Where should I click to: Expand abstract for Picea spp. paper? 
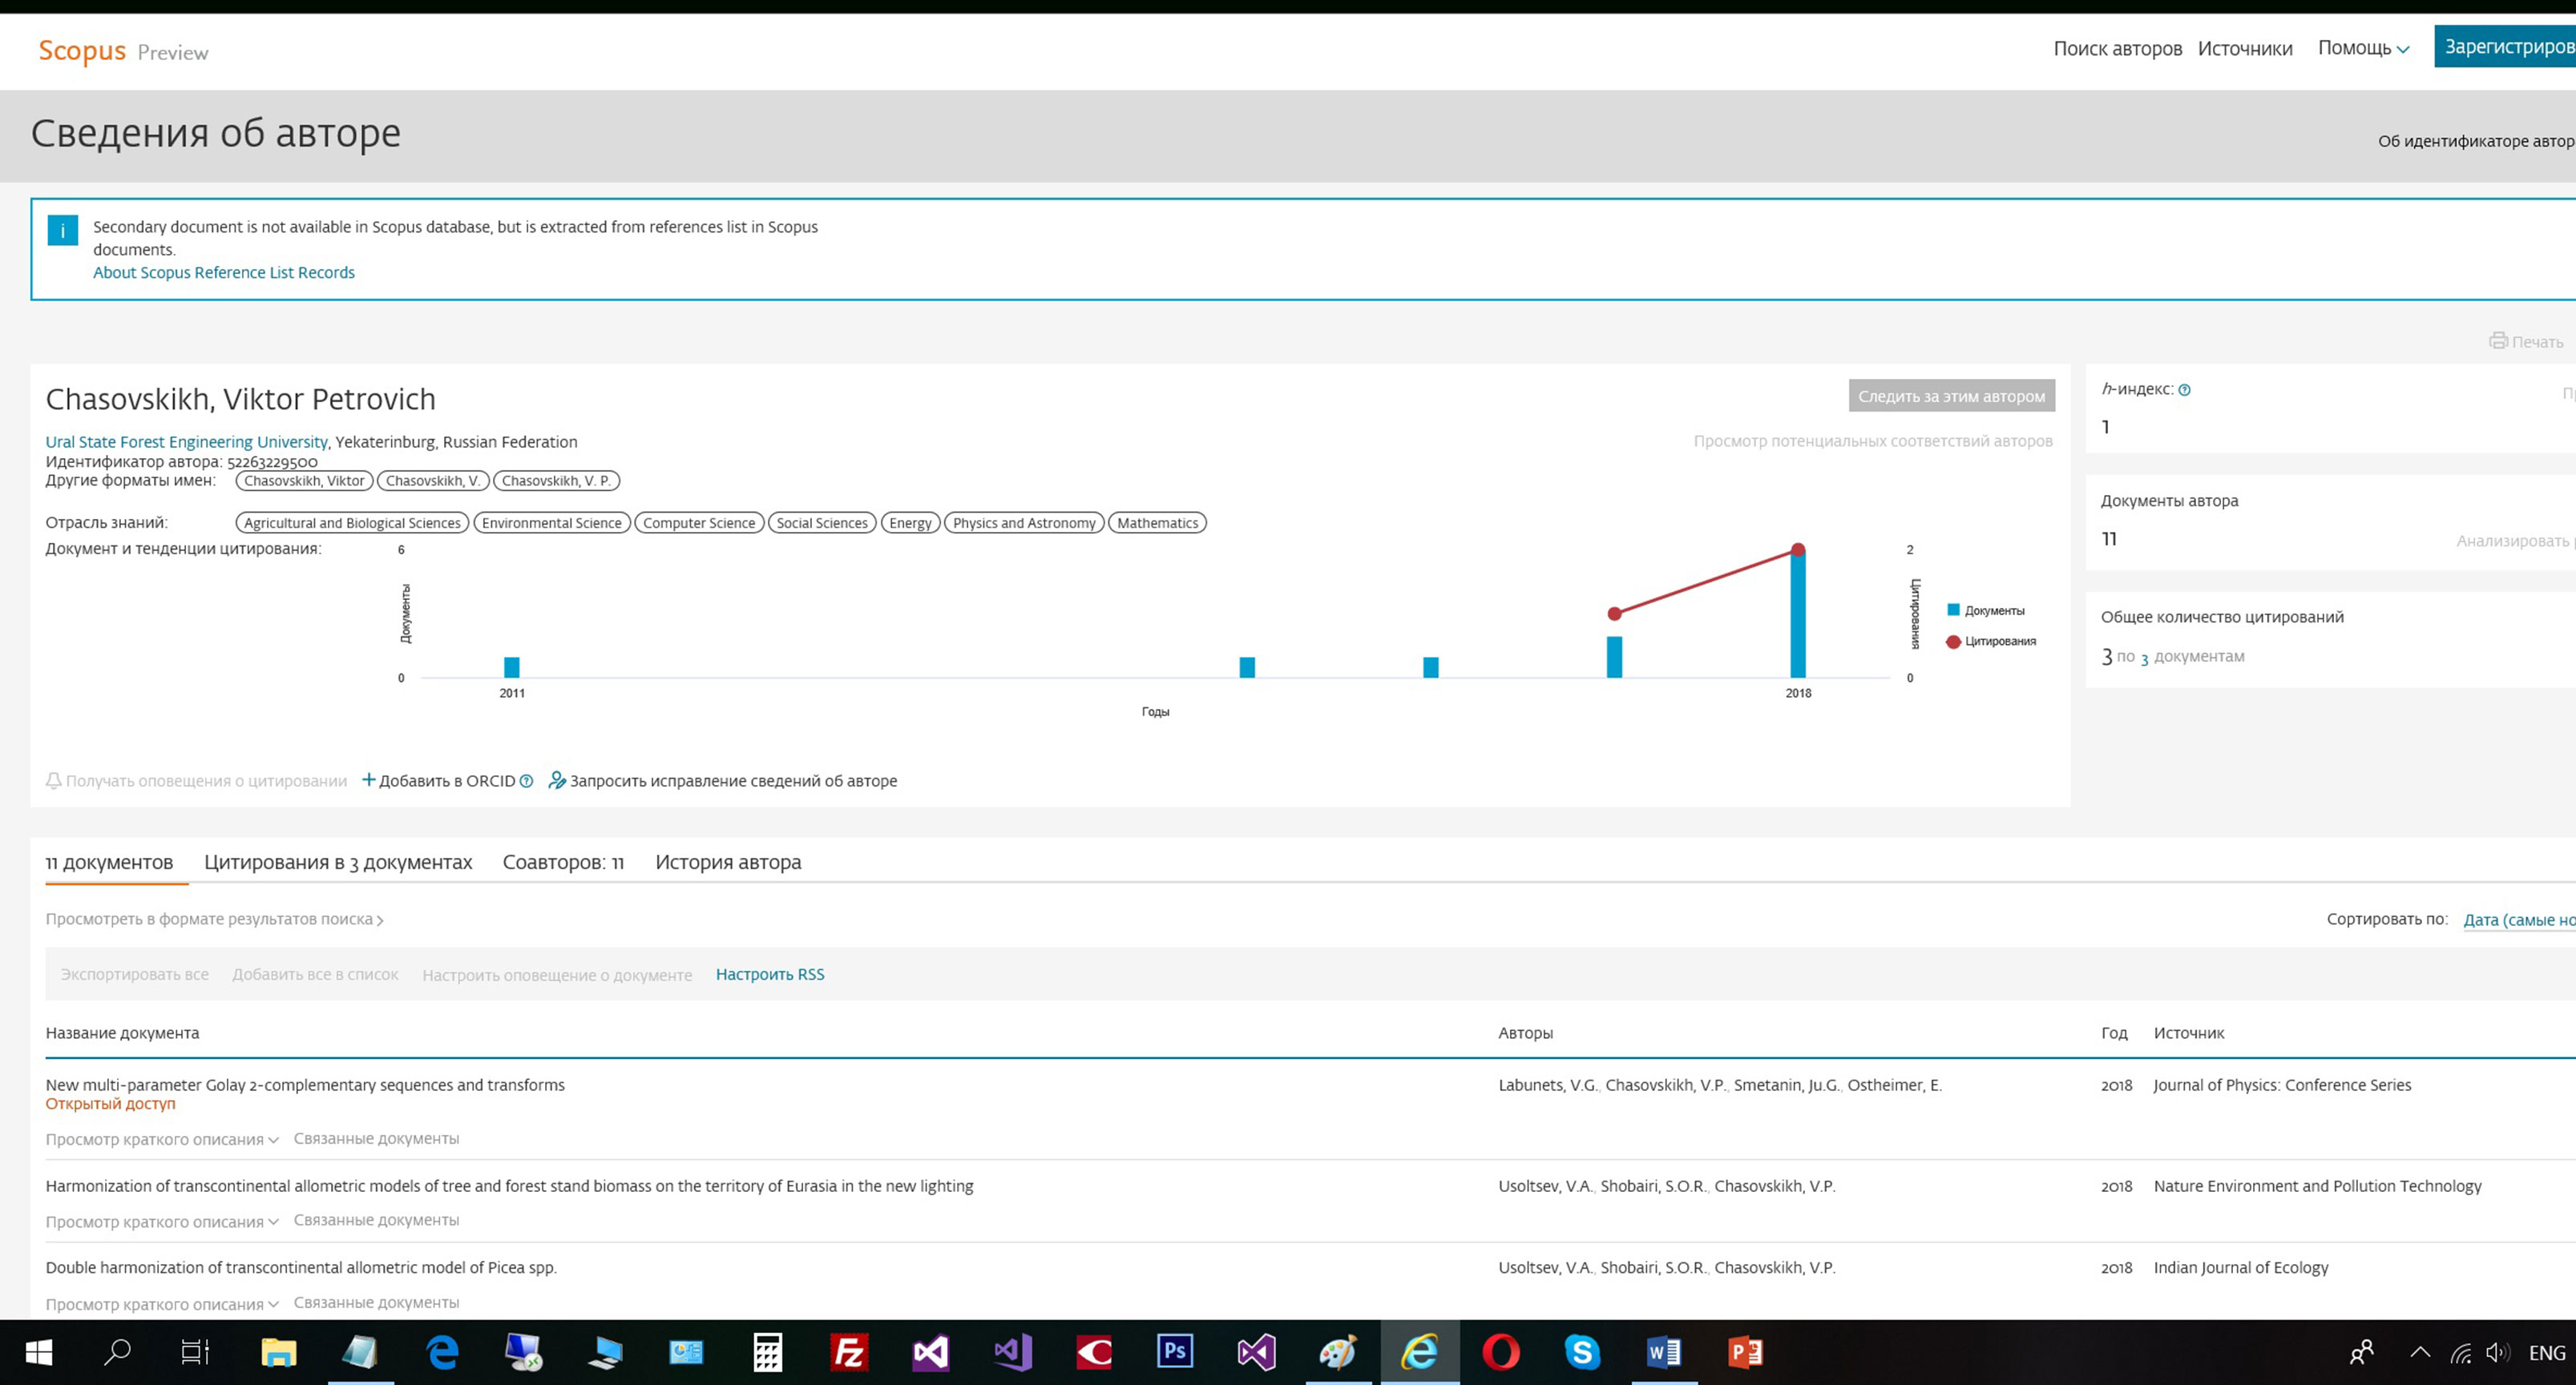(161, 1304)
